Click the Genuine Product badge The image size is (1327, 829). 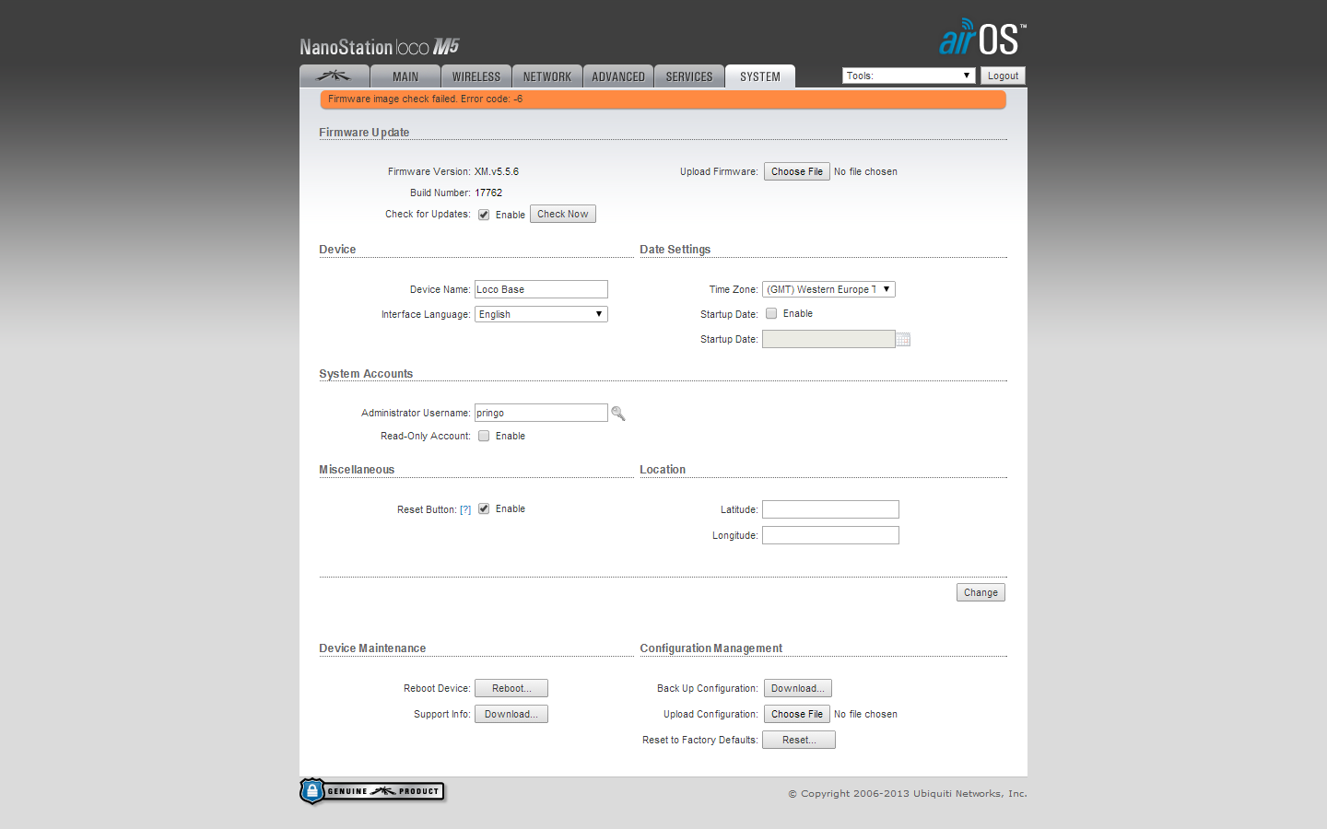click(x=372, y=791)
